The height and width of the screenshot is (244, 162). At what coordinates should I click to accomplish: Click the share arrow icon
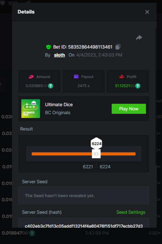tap(139, 37)
